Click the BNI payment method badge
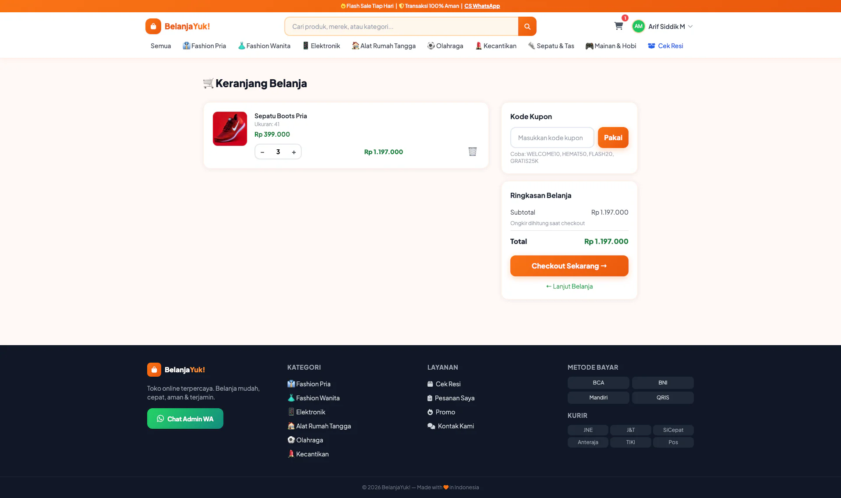841x498 pixels. point(663,383)
